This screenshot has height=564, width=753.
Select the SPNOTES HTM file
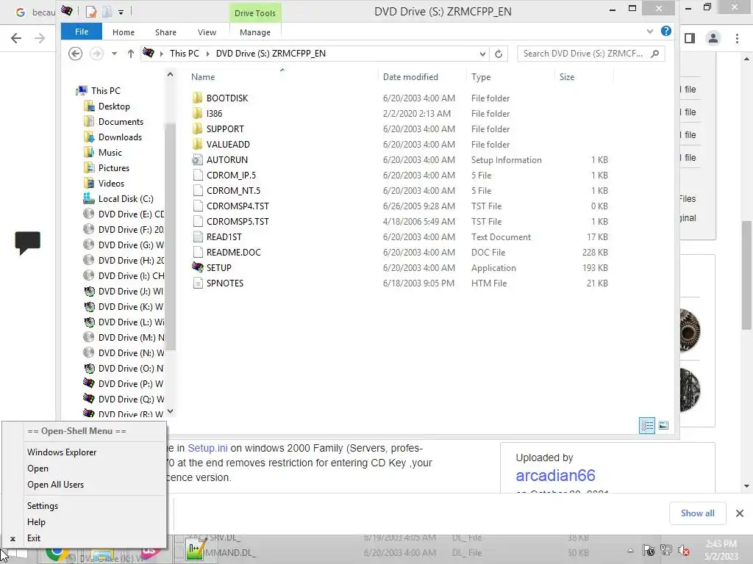225,283
